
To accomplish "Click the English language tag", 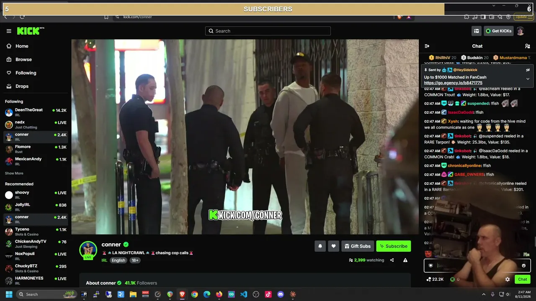I will click(119, 260).
